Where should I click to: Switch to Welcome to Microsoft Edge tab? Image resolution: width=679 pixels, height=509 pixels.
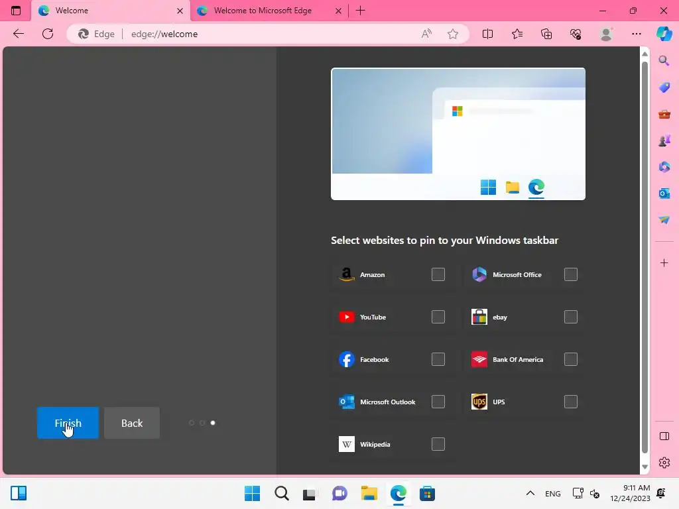click(x=269, y=11)
